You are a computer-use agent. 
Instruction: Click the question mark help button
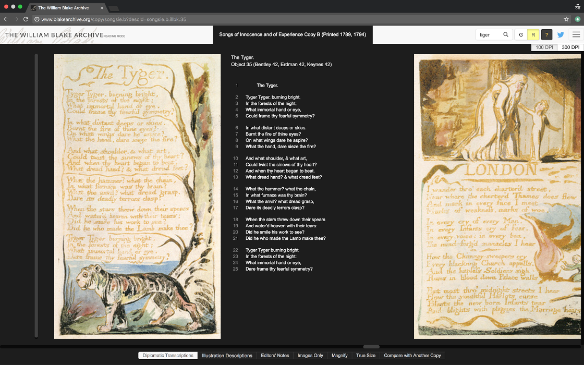[546, 34]
